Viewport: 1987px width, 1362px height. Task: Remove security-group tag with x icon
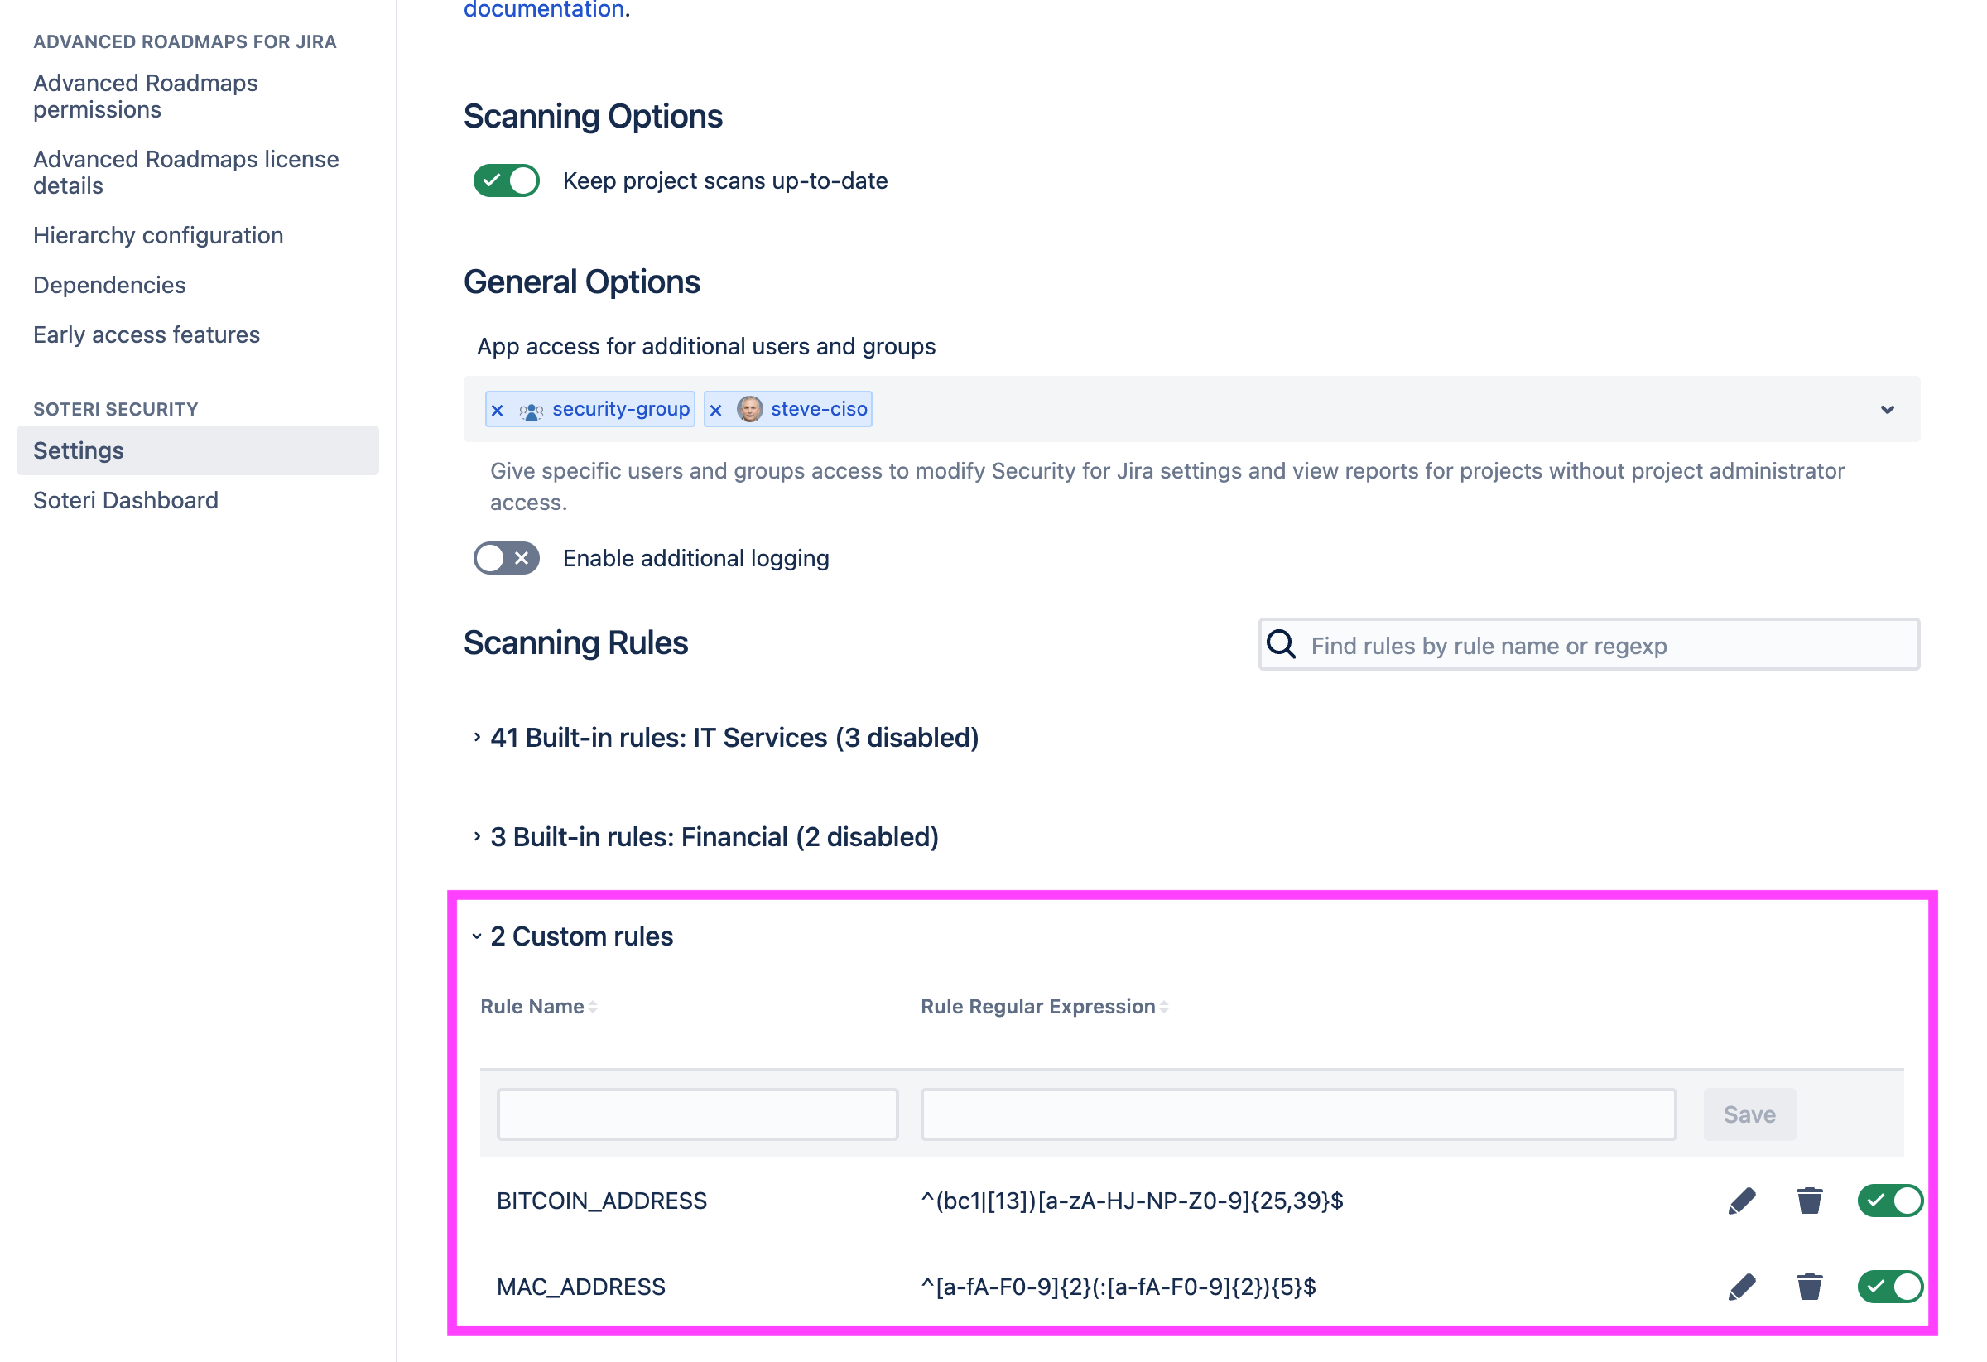tap(498, 410)
